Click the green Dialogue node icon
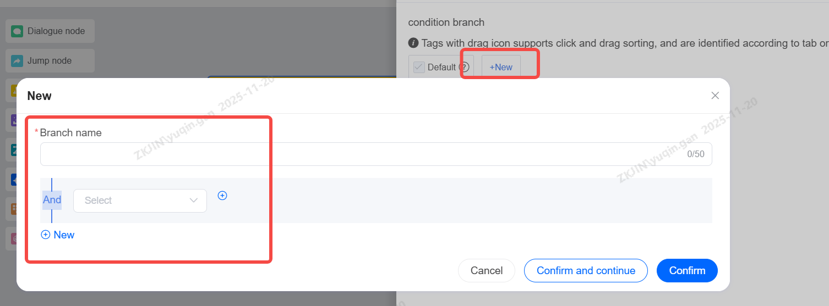The width and height of the screenshot is (829, 306). pyautogui.click(x=17, y=31)
